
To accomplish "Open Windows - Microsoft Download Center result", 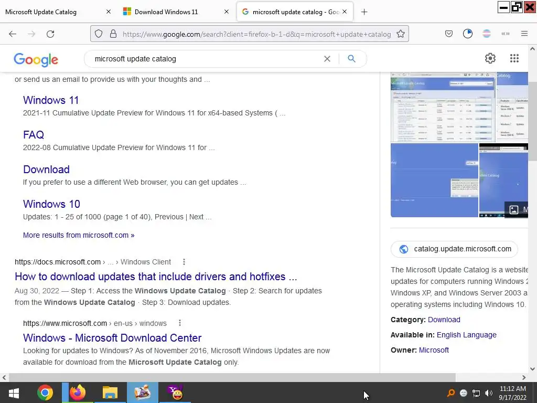I will [x=112, y=338].
